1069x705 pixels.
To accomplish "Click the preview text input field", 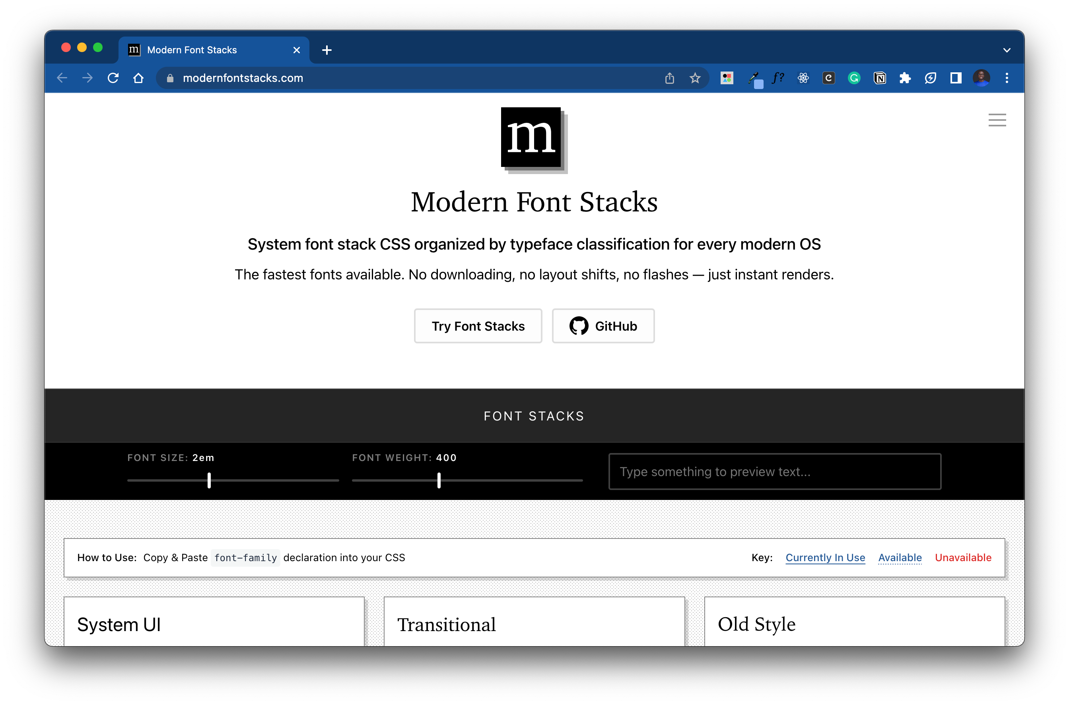I will click(774, 472).
